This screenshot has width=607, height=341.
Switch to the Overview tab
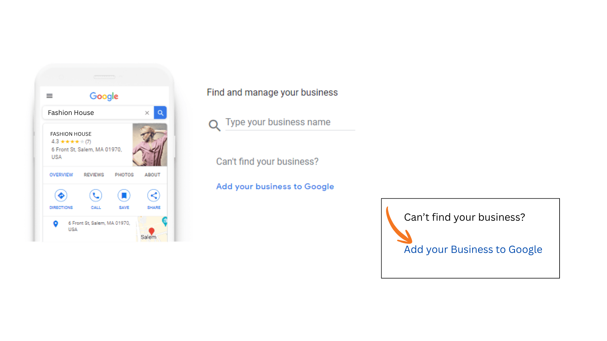(61, 175)
